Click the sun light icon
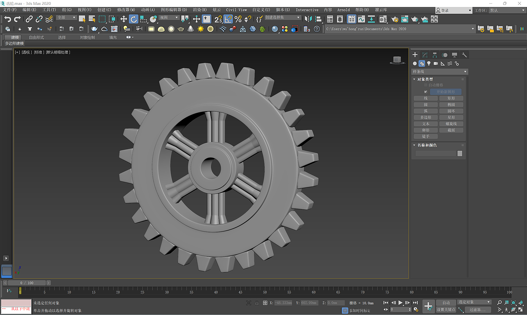This screenshot has width=527, height=315. click(201, 29)
